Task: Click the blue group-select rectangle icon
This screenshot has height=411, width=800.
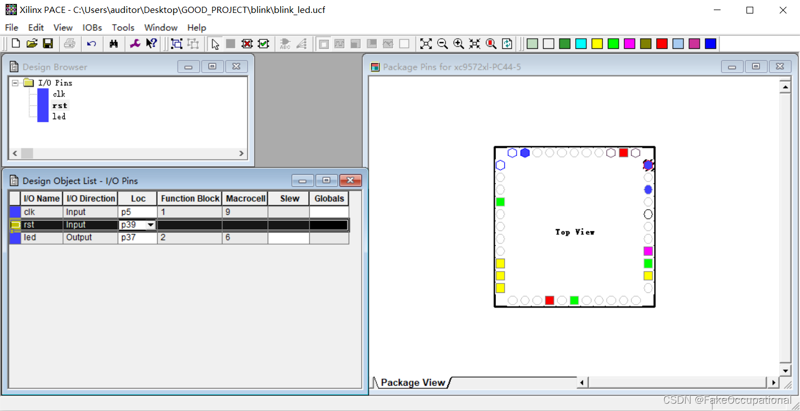Action: [x=177, y=44]
